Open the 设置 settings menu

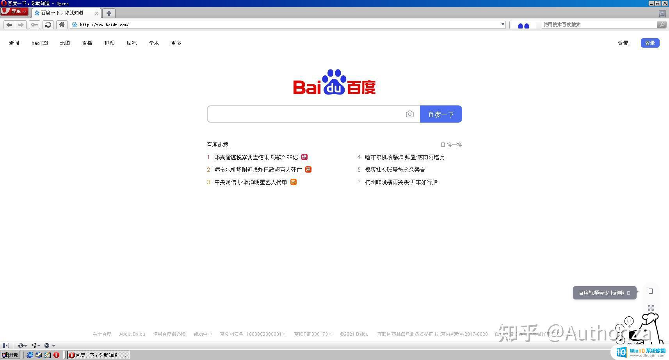623,43
